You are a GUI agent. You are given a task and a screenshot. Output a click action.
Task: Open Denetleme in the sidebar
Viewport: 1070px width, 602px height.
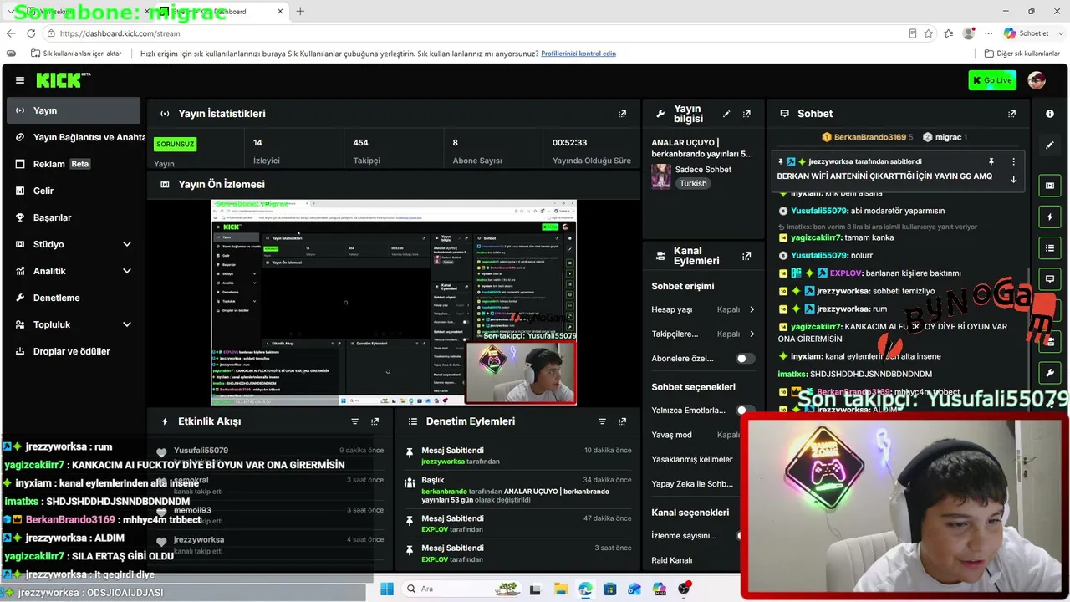[x=74, y=298]
